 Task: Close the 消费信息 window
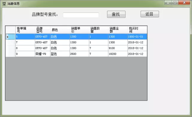[x=184, y=3]
